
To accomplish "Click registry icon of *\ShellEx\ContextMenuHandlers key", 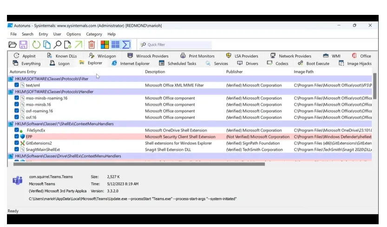I will click(x=11, y=124).
